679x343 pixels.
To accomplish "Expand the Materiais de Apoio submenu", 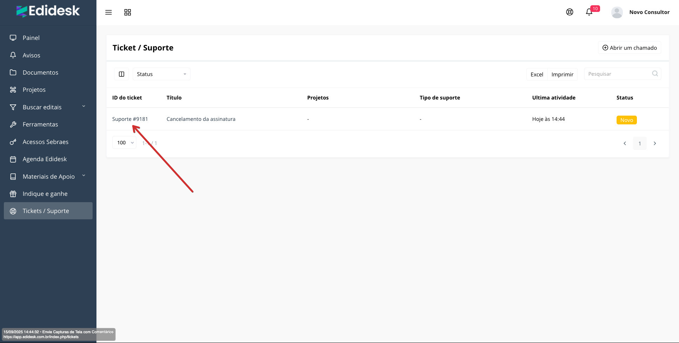I will 83,176.
